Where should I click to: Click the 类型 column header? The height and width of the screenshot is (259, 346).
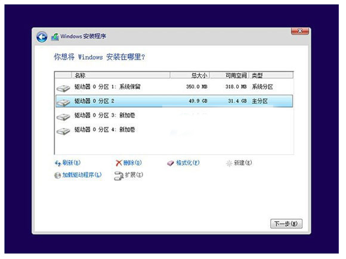(x=271, y=76)
